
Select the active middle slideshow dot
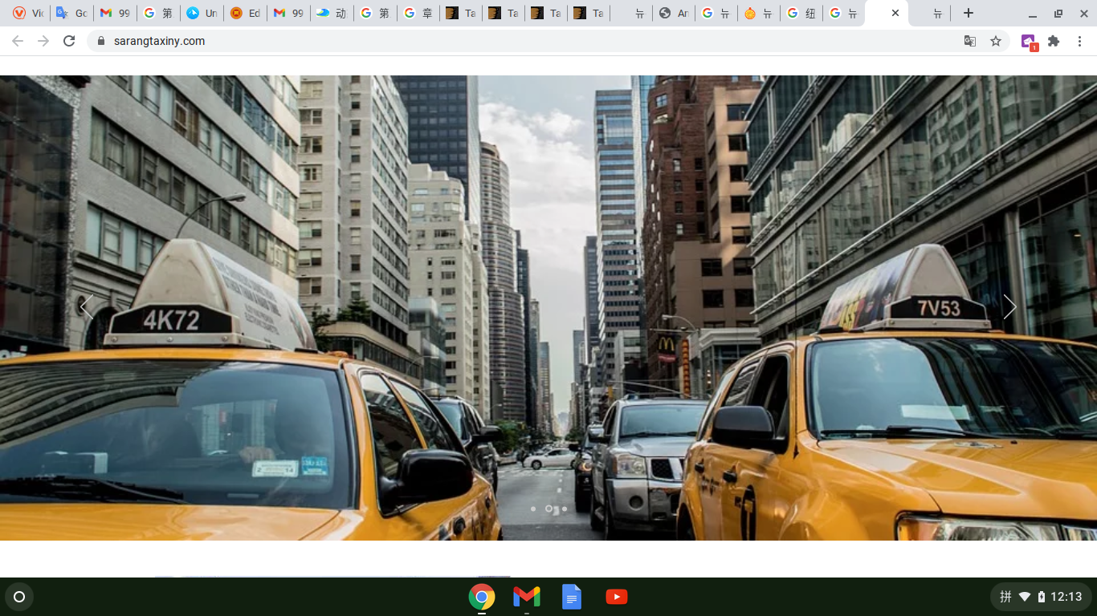tap(548, 509)
